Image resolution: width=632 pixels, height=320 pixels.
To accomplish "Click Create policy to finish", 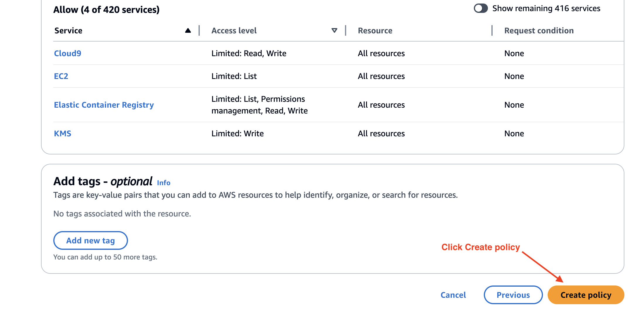I will (x=585, y=295).
